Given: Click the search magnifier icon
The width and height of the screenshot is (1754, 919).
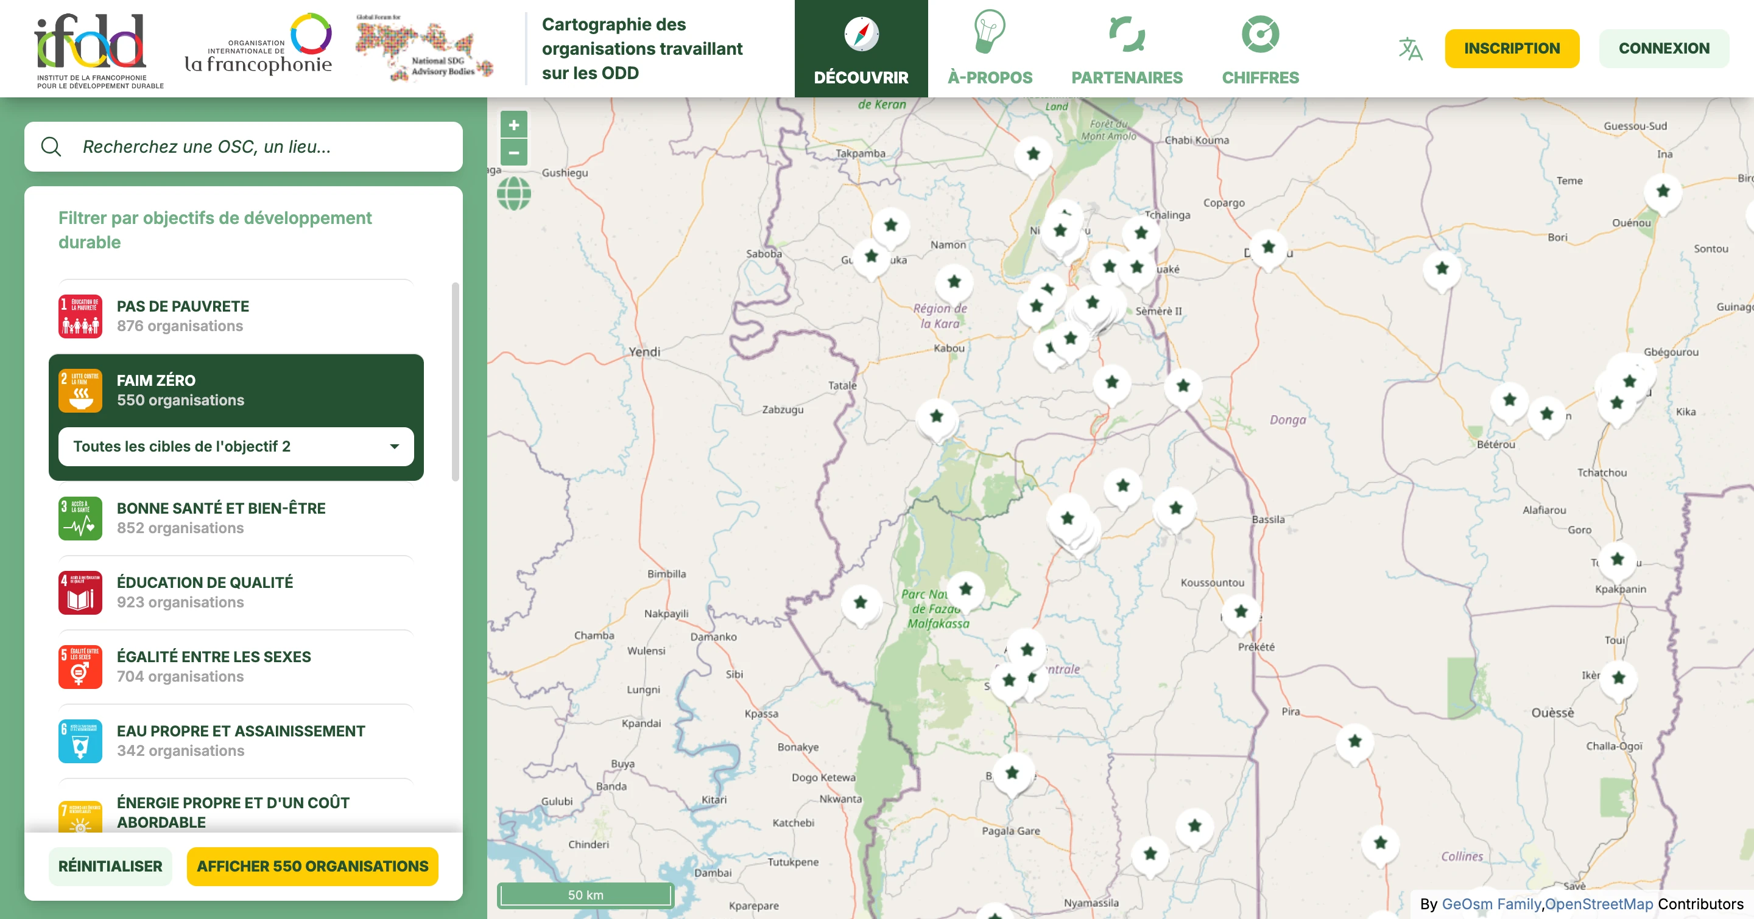Looking at the screenshot, I should pos(51,146).
